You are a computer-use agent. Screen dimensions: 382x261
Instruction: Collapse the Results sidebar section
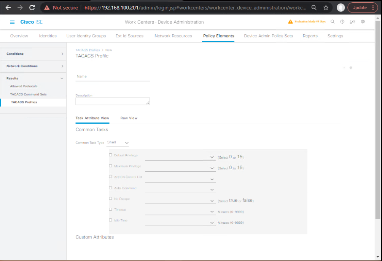[x=33, y=78]
